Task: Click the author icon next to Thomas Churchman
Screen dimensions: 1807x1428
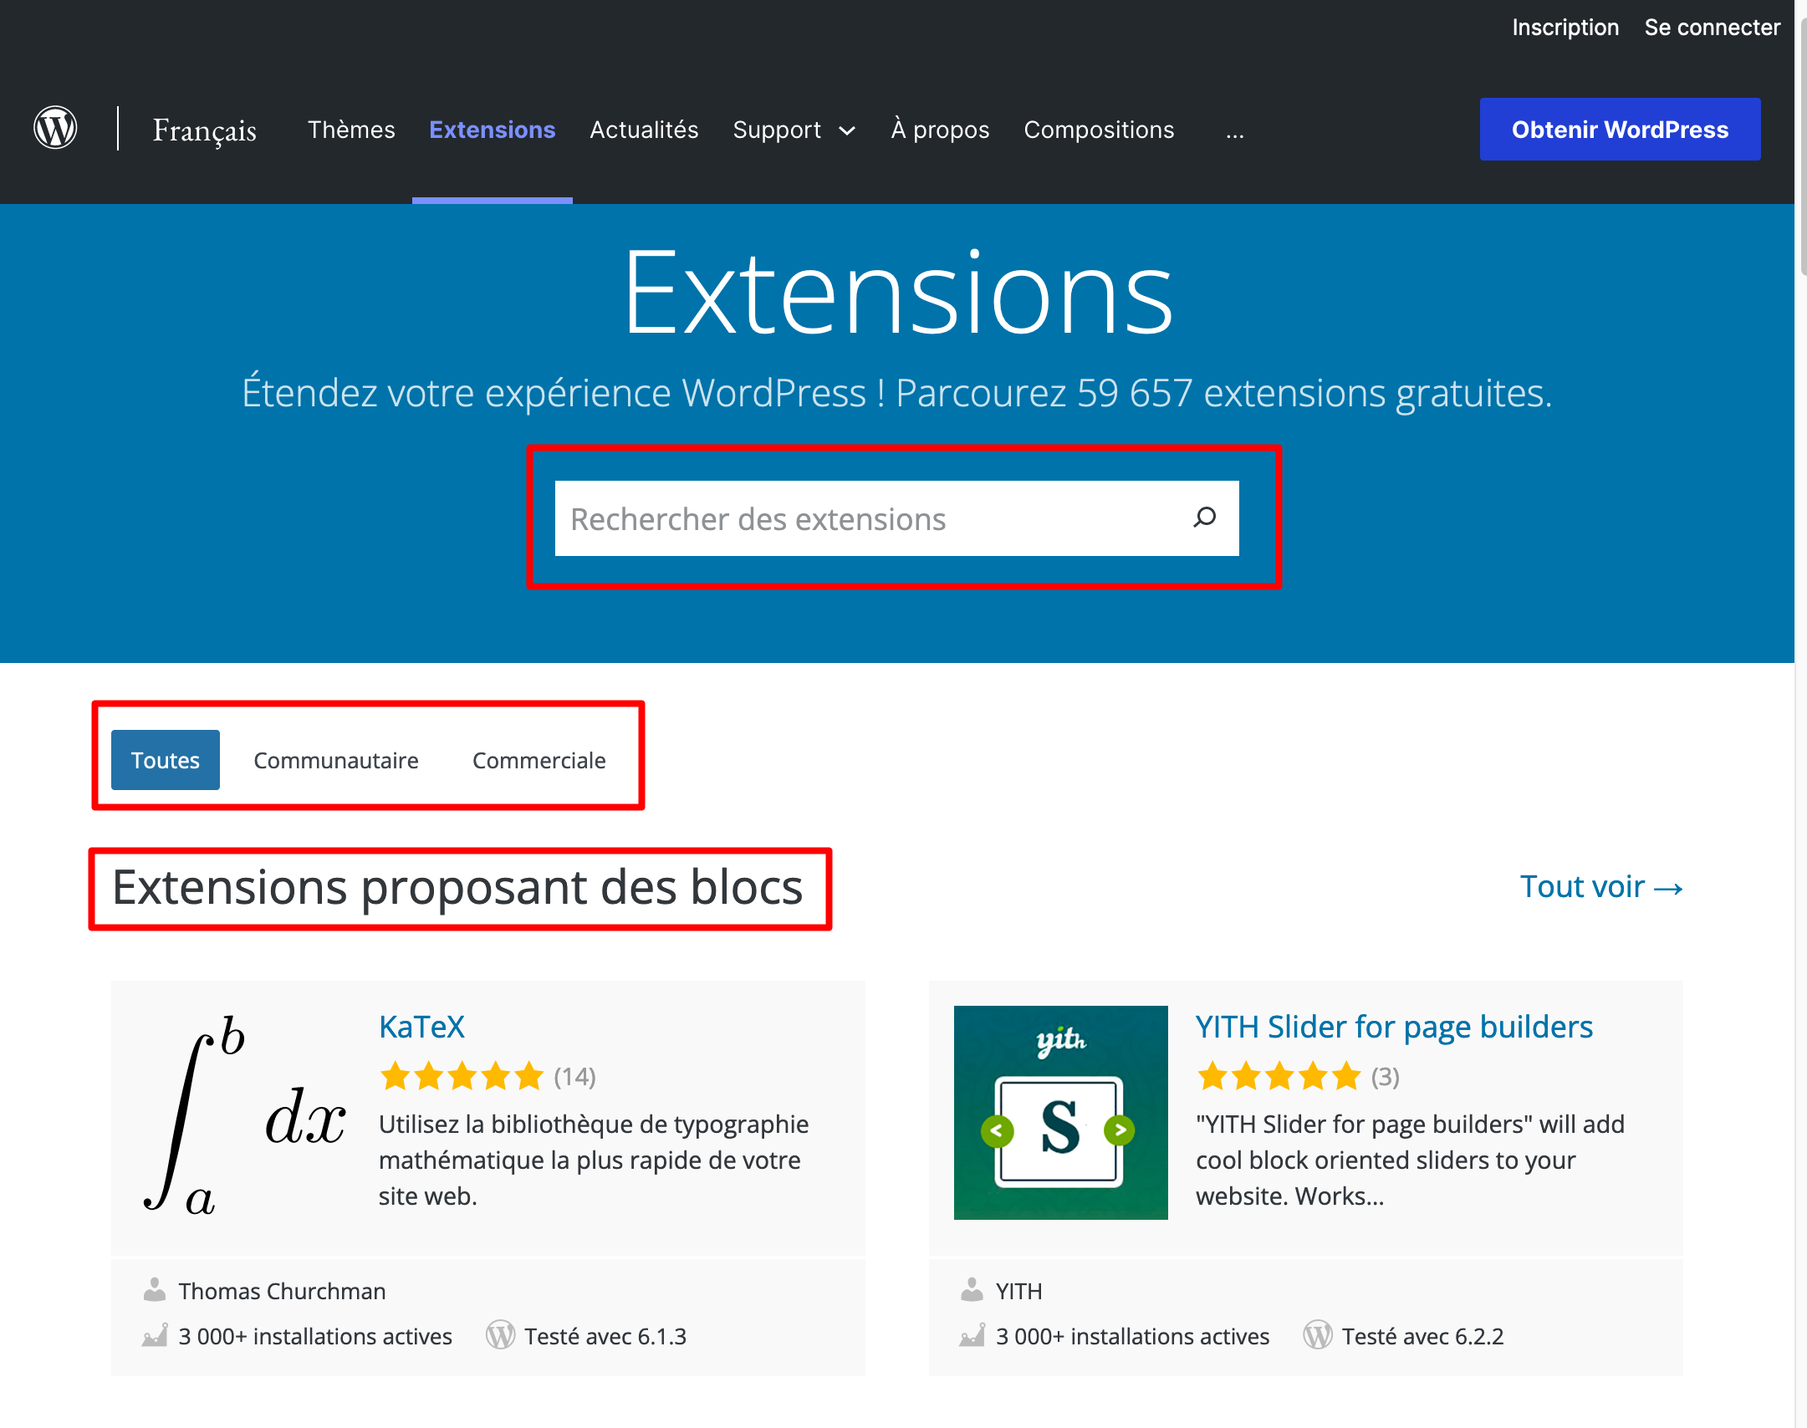Action: 155,1289
